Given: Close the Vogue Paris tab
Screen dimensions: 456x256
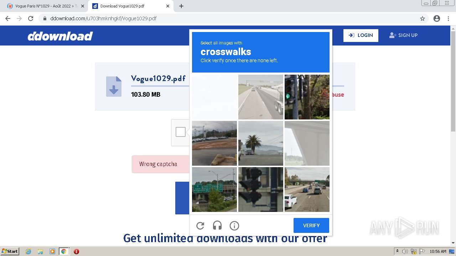Looking at the screenshot, I should [83, 6].
